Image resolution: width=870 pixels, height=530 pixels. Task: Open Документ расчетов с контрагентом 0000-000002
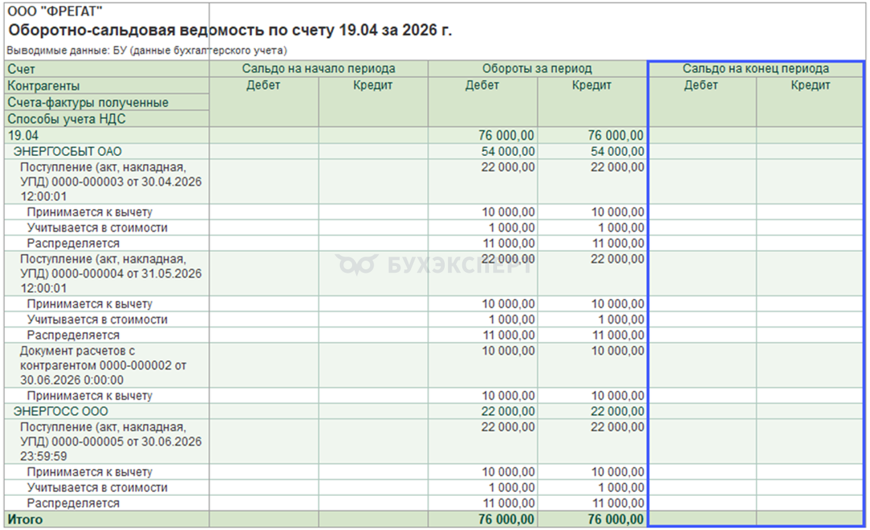click(103, 365)
